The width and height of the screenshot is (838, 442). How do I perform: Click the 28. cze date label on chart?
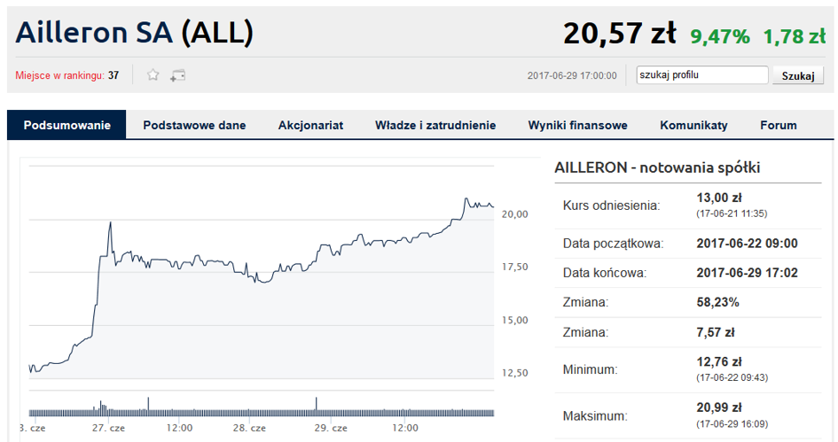pyautogui.click(x=249, y=428)
